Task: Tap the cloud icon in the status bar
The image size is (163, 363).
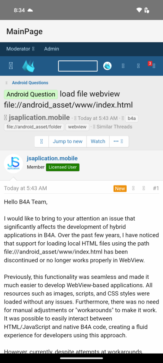Action: (30, 10)
